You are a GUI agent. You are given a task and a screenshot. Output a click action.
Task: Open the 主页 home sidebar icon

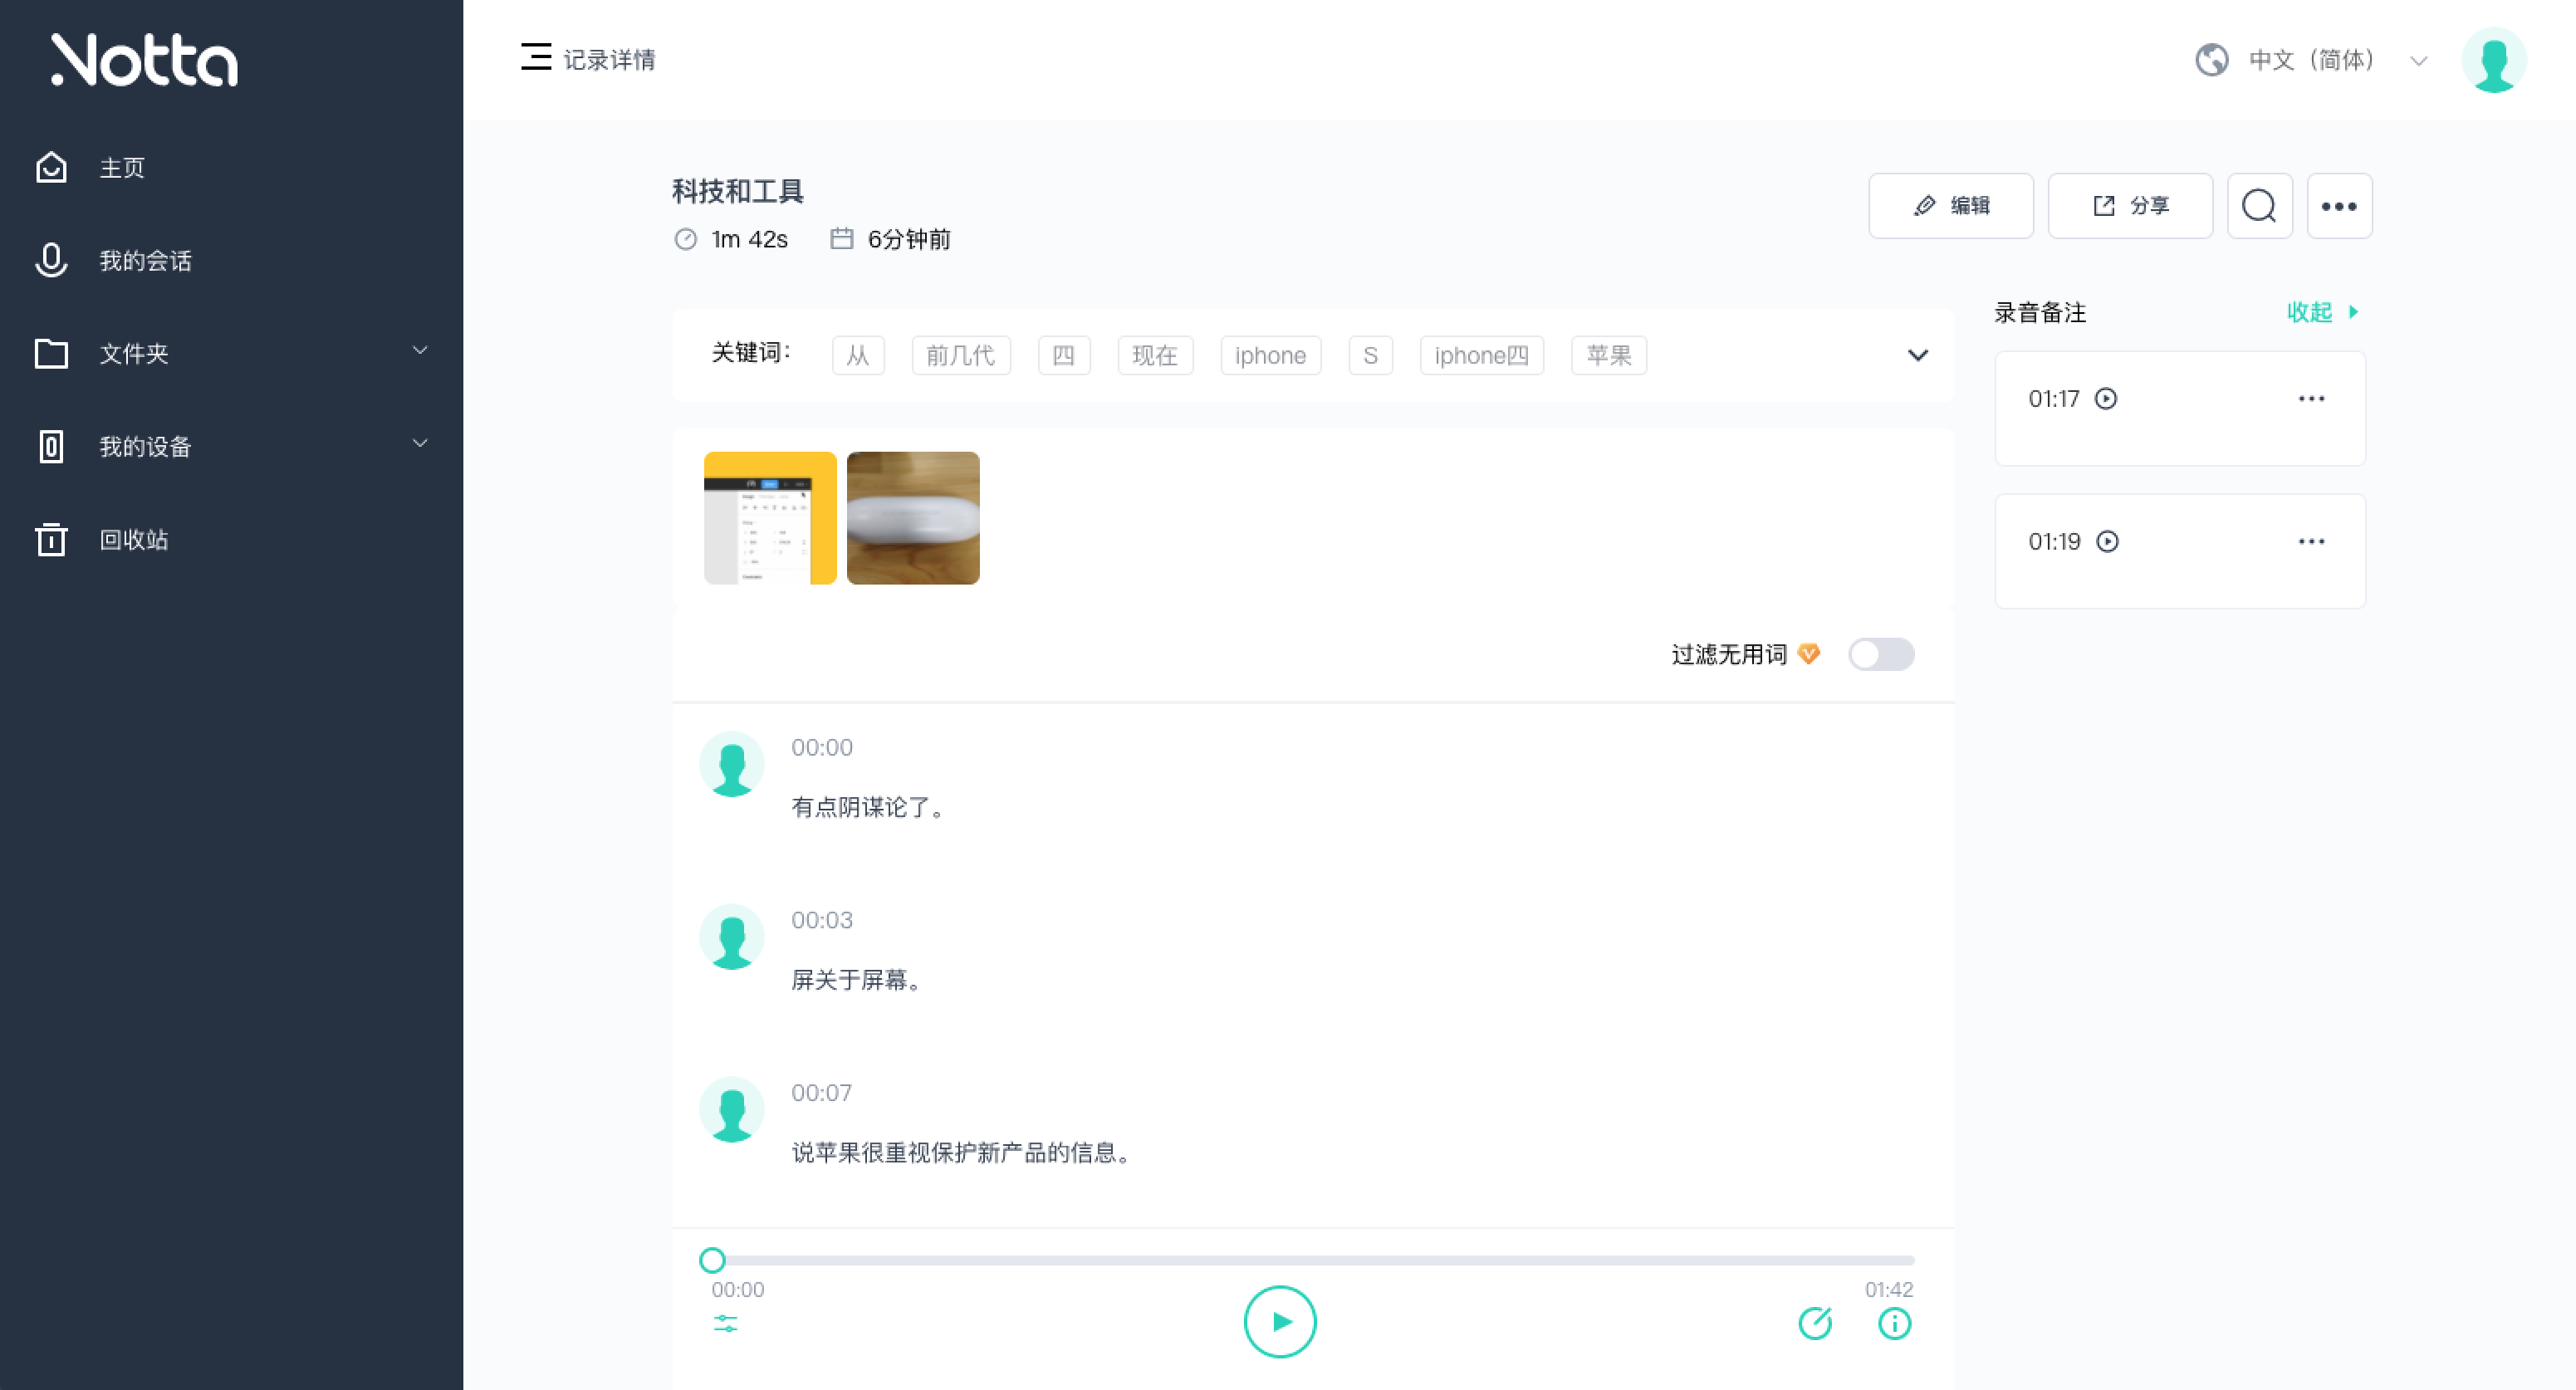click(x=51, y=167)
